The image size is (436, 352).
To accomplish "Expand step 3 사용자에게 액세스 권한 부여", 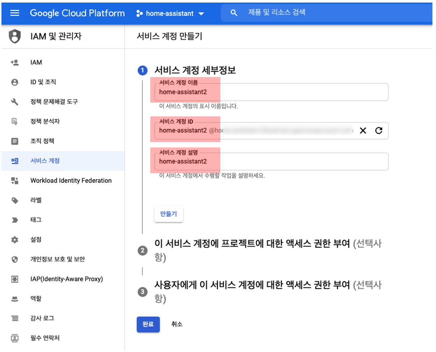I will (268, 292).
